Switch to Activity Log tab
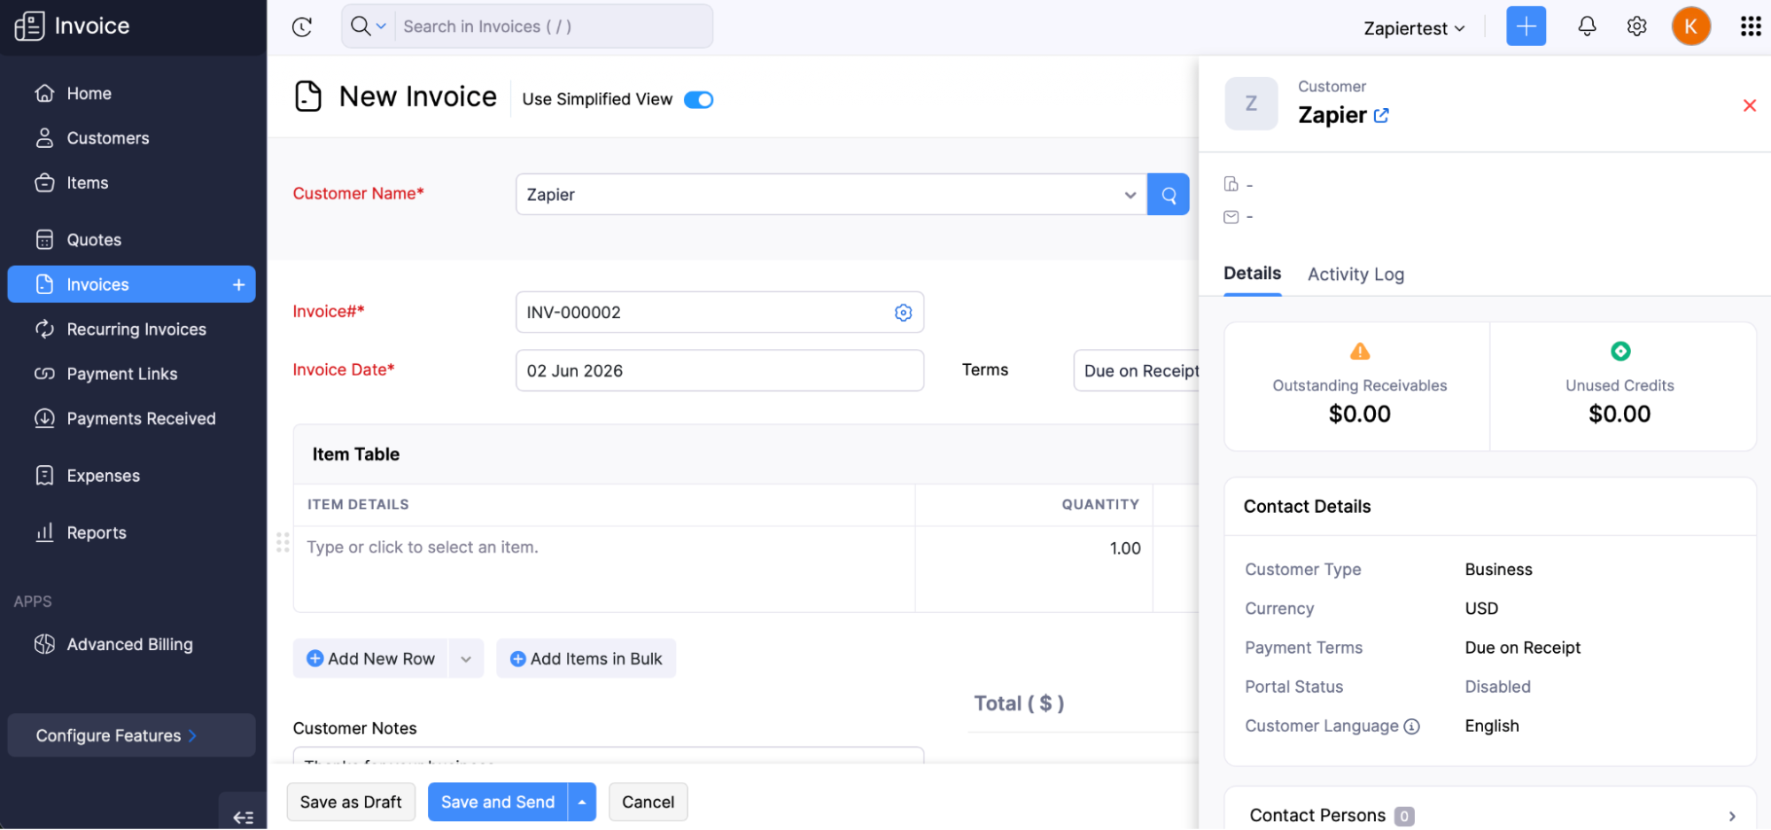 tap(1355, 275)
